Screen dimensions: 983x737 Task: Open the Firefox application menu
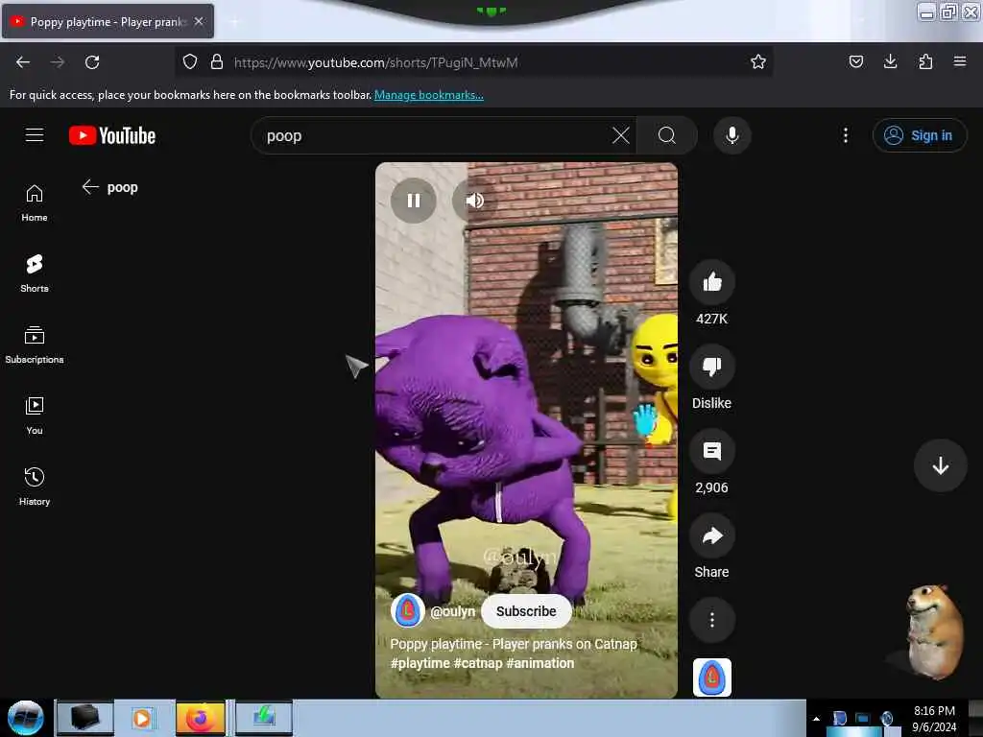(x=959, y=62)
